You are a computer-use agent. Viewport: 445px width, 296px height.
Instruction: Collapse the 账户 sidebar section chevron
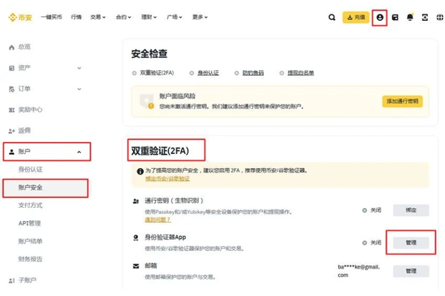click(x=79, y=152)
